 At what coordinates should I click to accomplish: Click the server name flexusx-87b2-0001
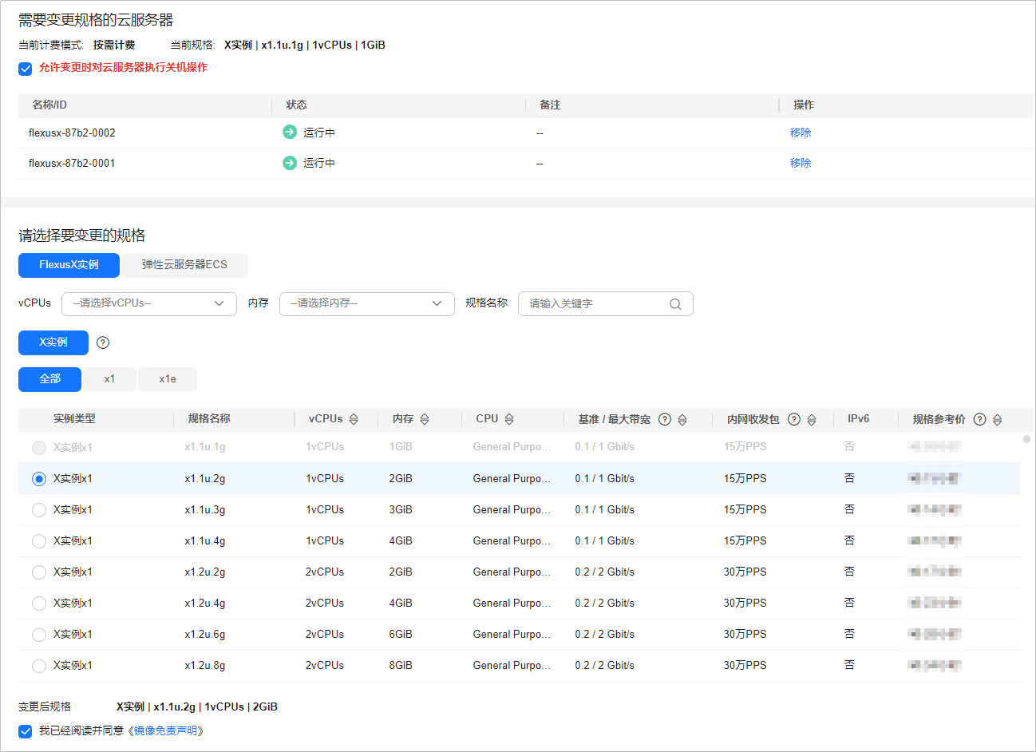[x=72, y=163]
